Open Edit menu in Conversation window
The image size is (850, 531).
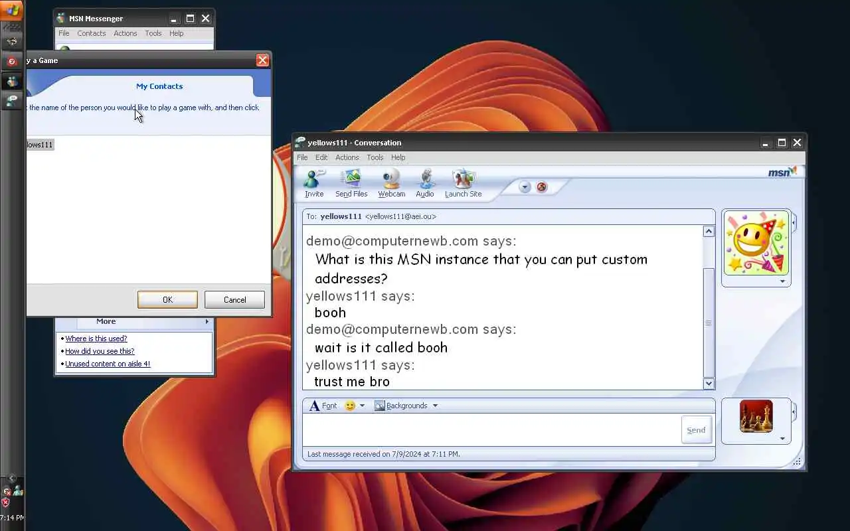coord(321,157)
